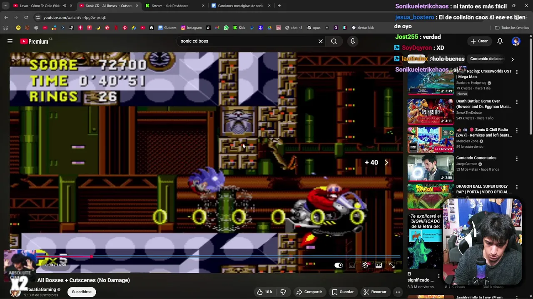Close the Kick Dashboard tab
The height and width of the screenshot is (299, 533).
(x=203, y=6)
